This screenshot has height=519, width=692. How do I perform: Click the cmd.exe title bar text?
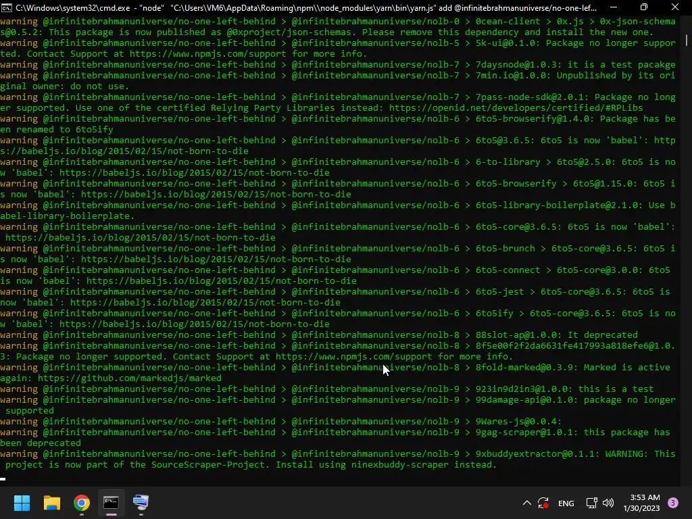pyautogui.click(x=306, y=8)
